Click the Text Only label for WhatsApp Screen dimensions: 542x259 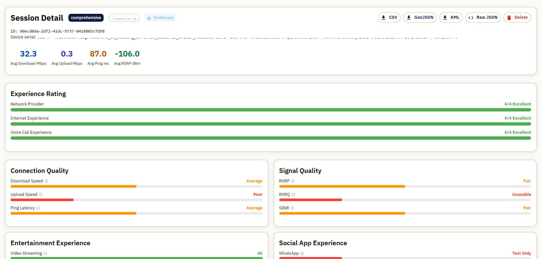click(x=522, y=253)
